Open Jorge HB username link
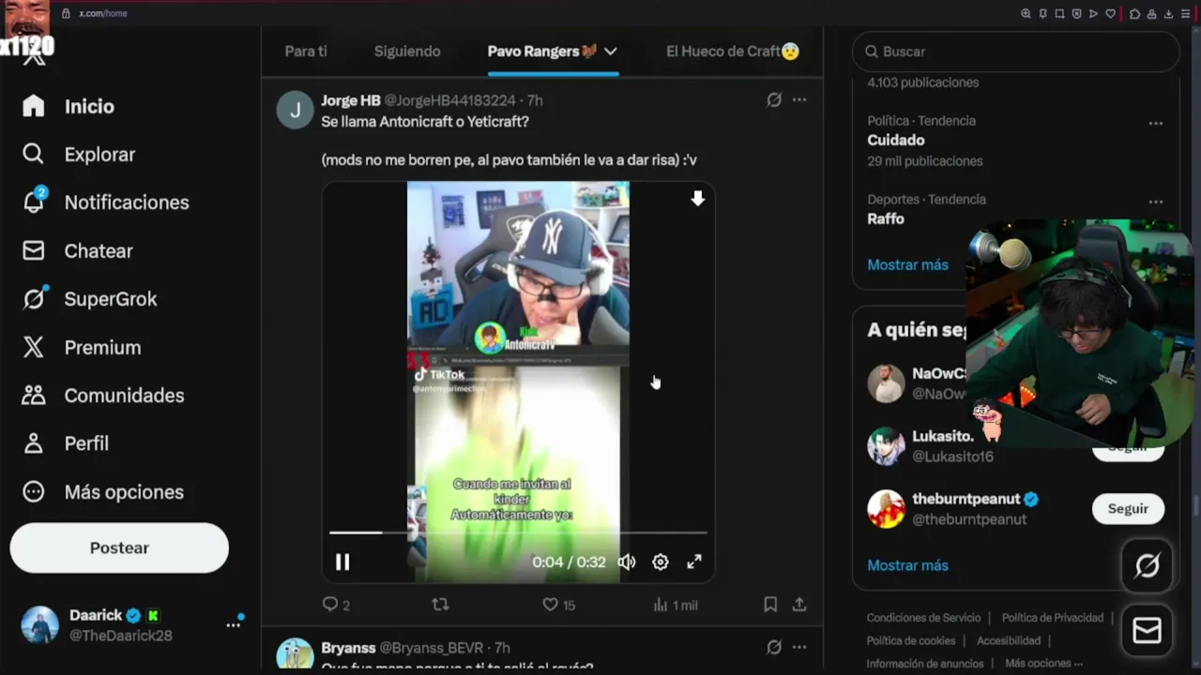 click(x=351, y=100)
